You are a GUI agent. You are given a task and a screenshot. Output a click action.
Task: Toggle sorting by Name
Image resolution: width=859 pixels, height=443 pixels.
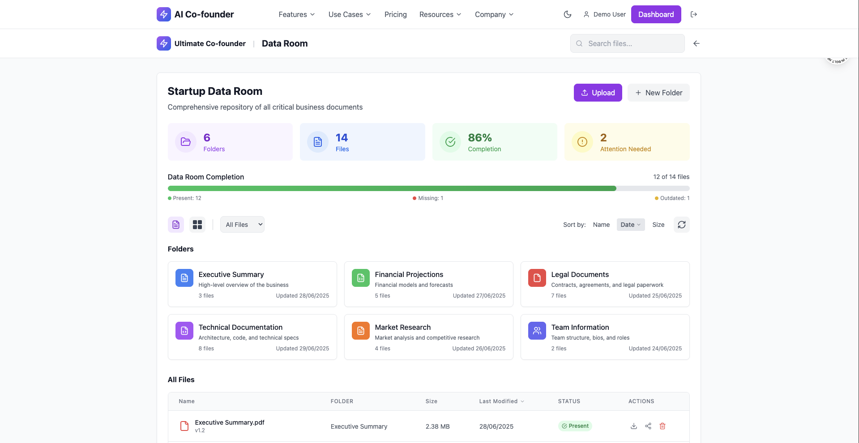click(x=601, y=224)
